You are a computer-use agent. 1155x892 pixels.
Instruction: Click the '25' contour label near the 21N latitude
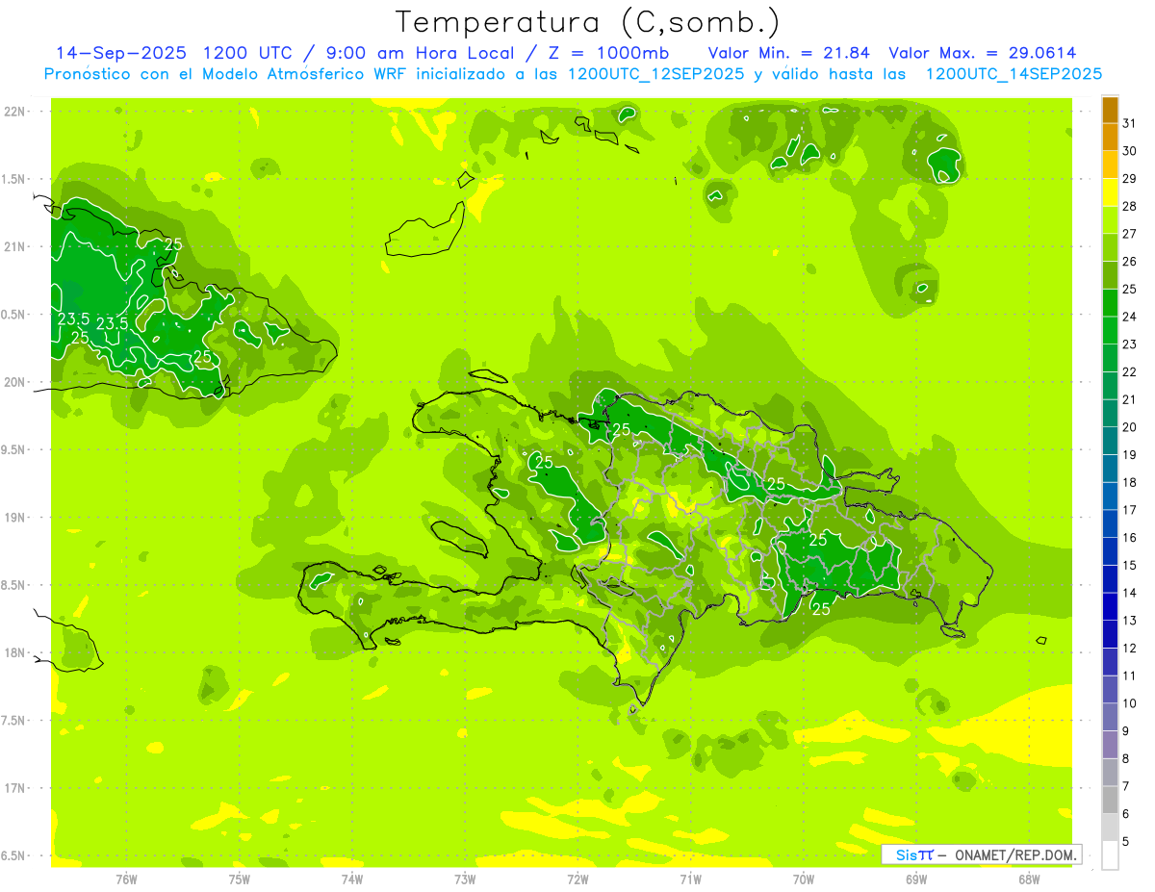173,244
